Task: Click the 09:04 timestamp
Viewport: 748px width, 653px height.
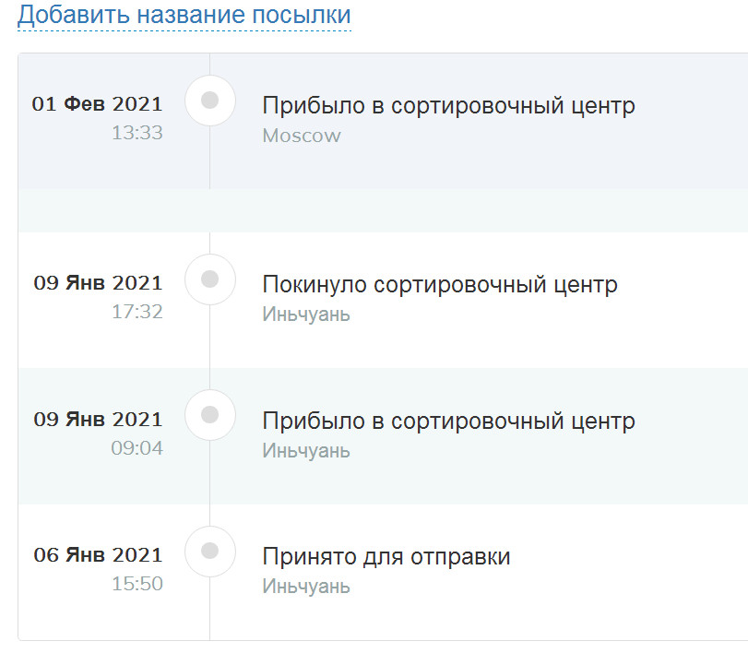Action: (x=137, y=448)
